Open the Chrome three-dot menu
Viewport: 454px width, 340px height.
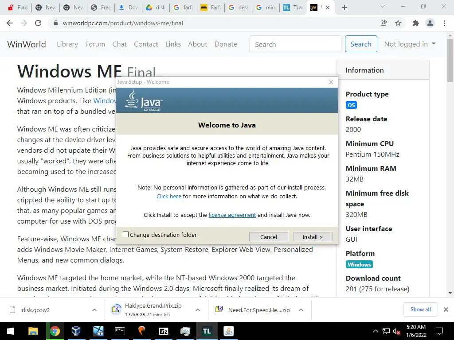[x=444, y=23]
